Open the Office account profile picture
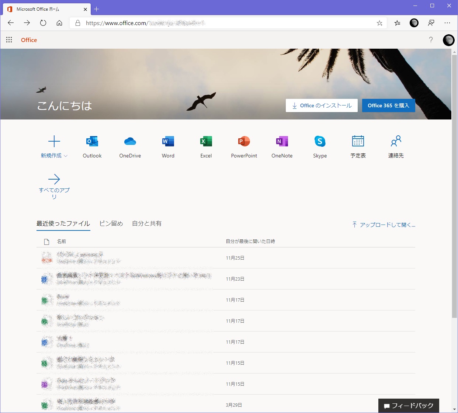458x413 pixels. tap(449, 40)
